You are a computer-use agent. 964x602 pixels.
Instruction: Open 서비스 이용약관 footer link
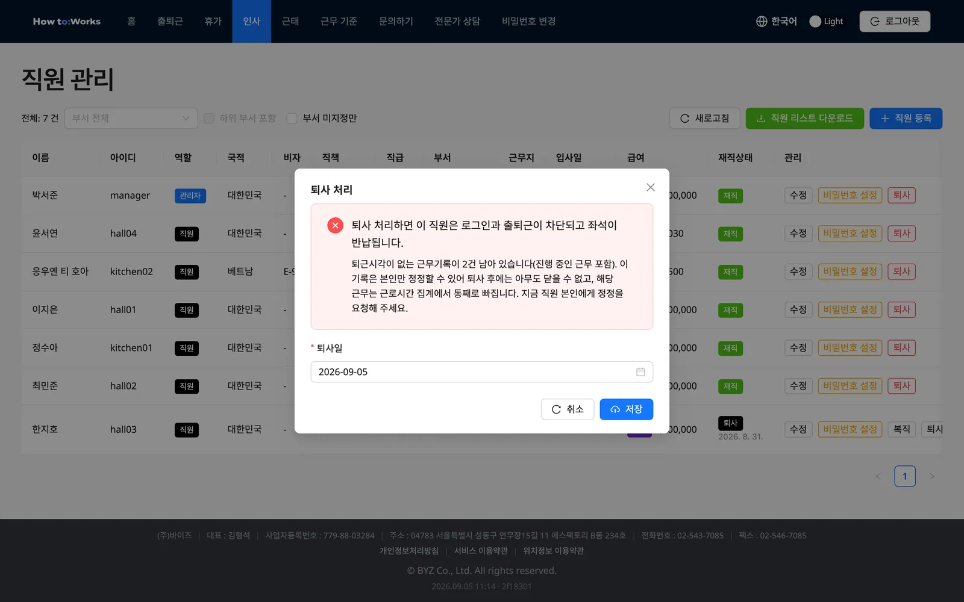click(481, 551)
